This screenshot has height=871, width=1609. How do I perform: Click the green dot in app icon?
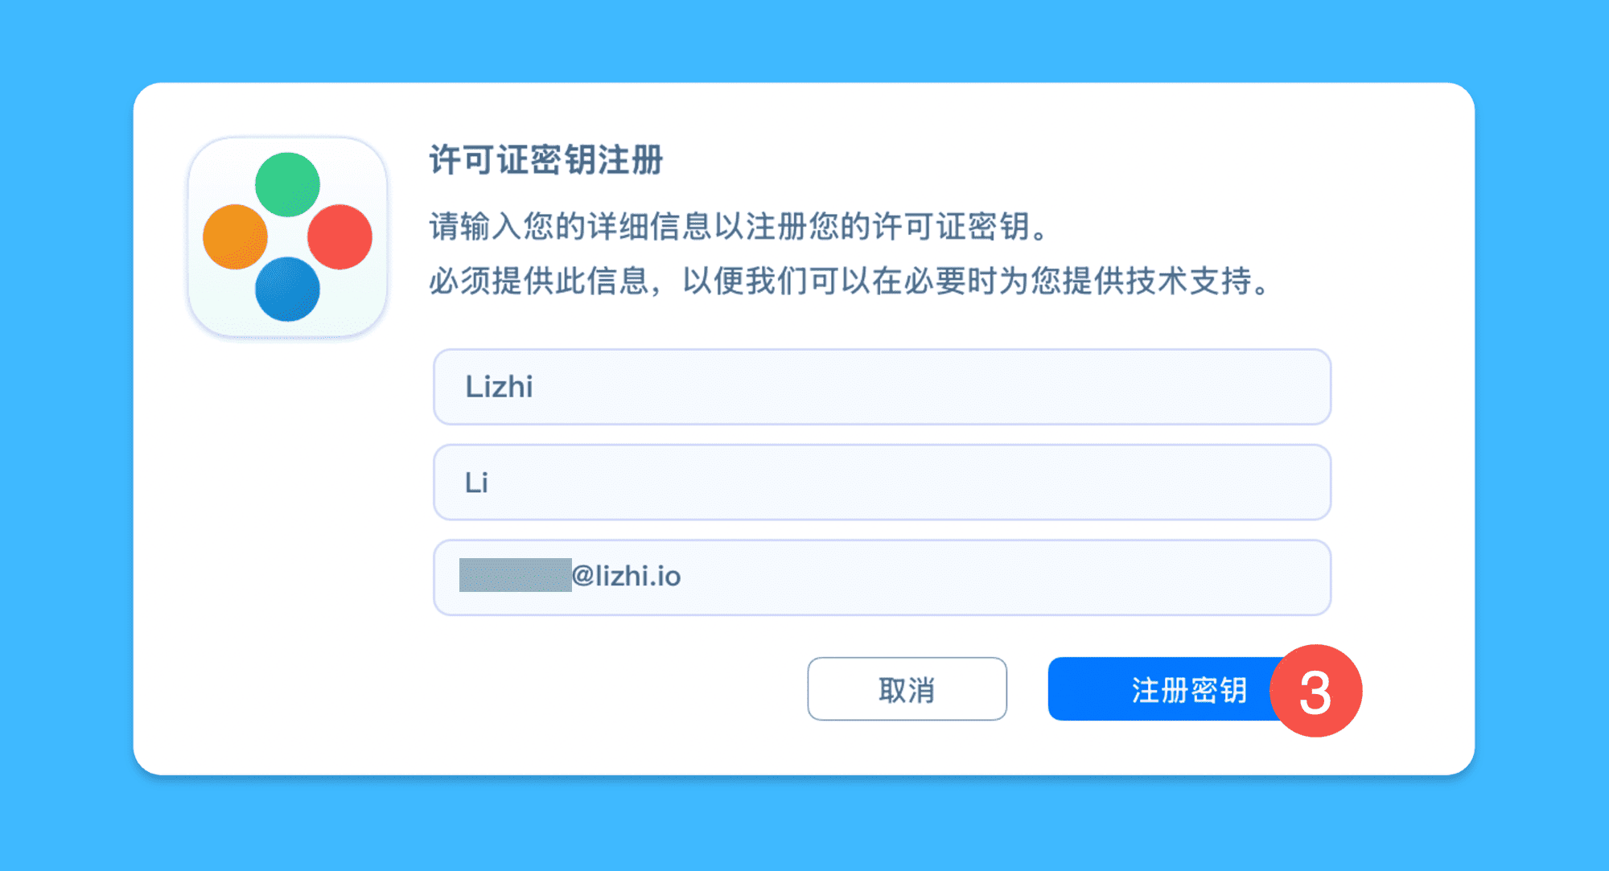pyautogui.click(x=287, y=184)
